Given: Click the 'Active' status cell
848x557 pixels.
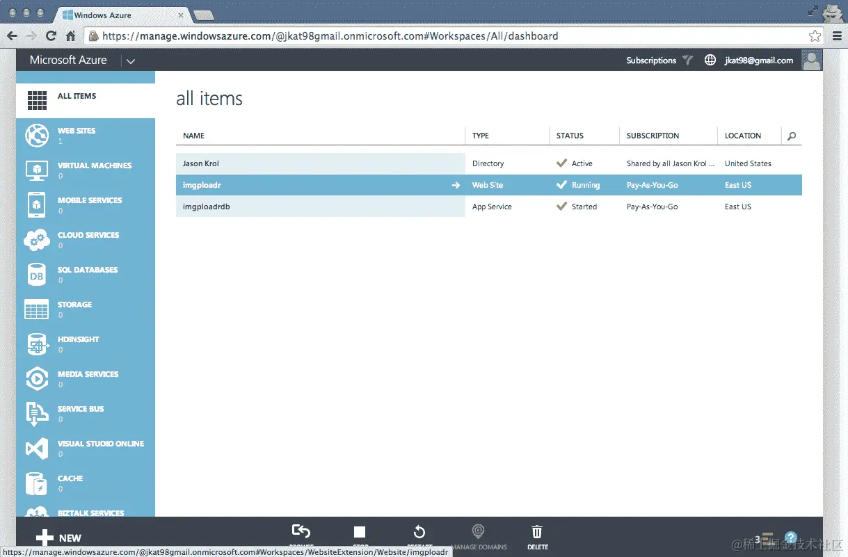Looking at the screenshot, I should (582, 163).
